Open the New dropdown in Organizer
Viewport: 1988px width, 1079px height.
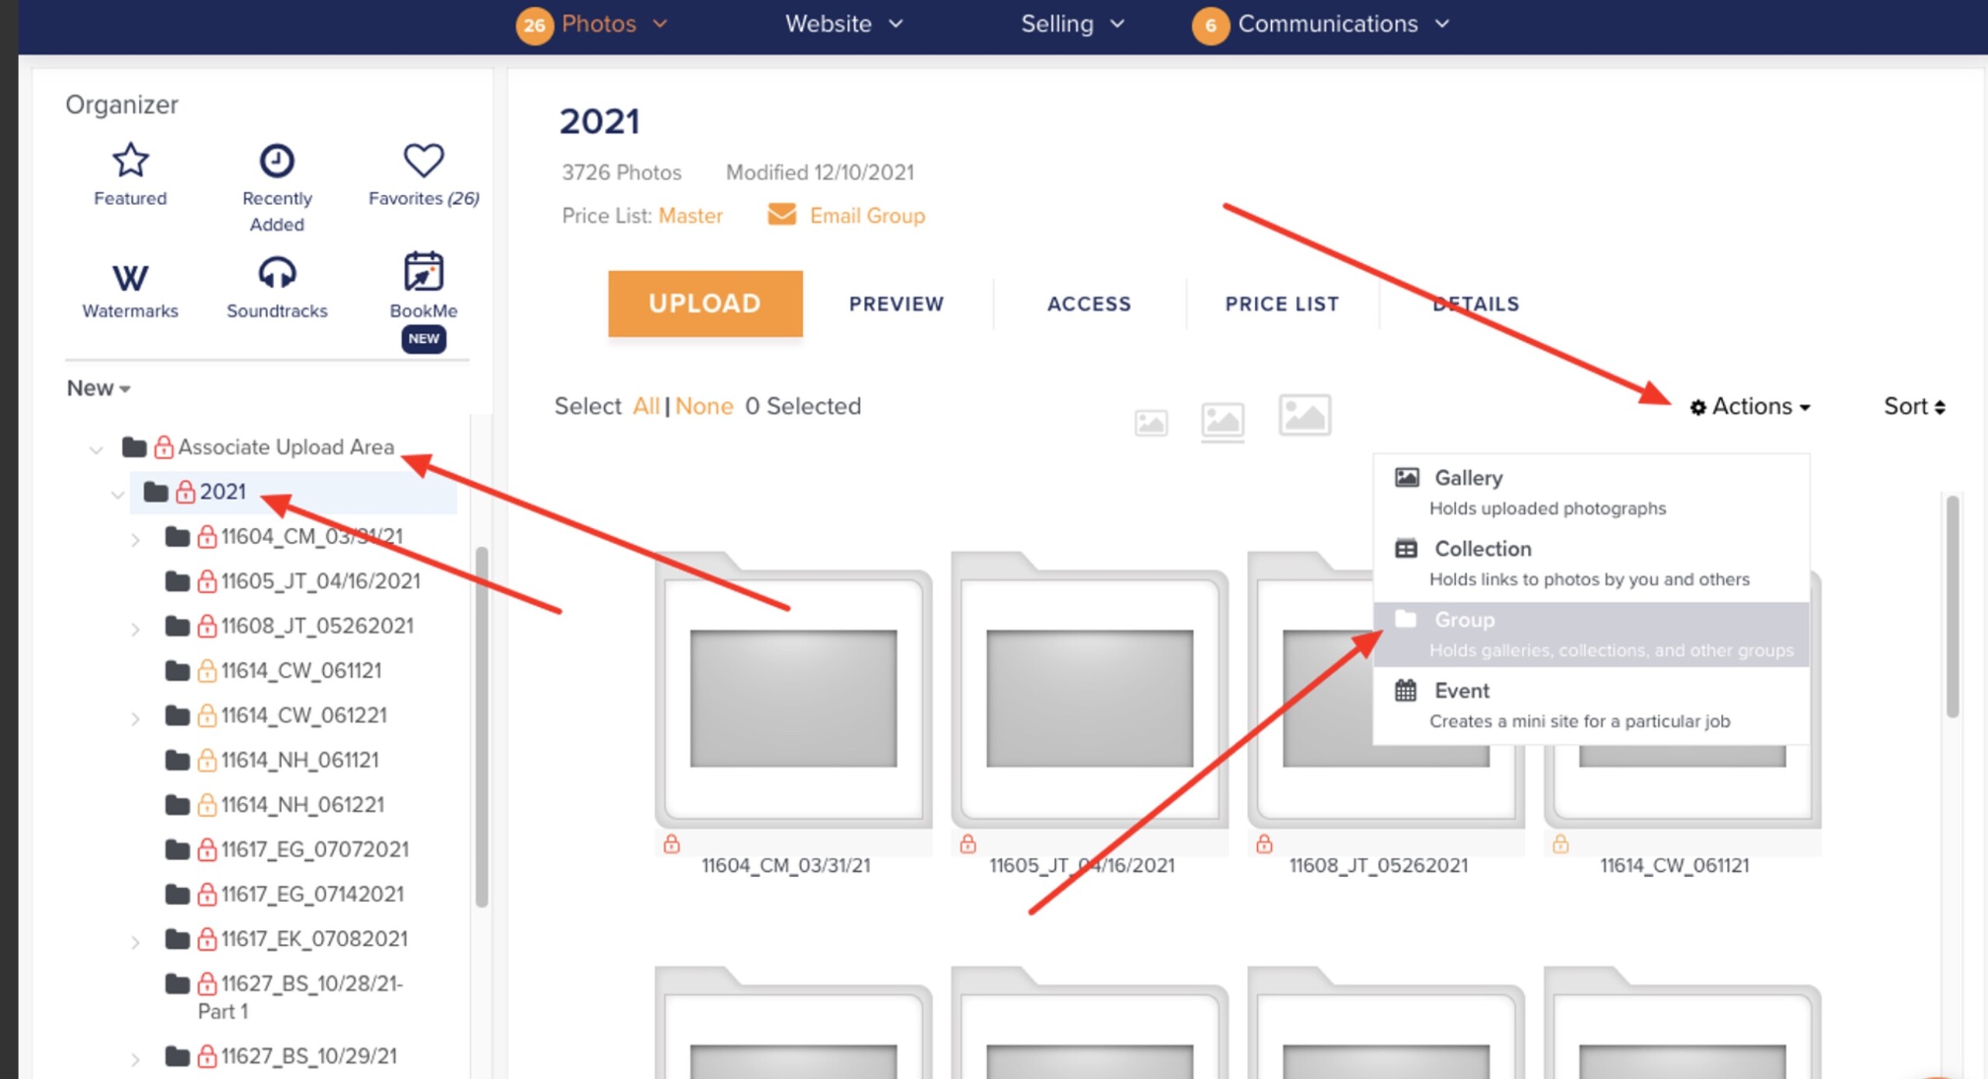pos(99,388)
